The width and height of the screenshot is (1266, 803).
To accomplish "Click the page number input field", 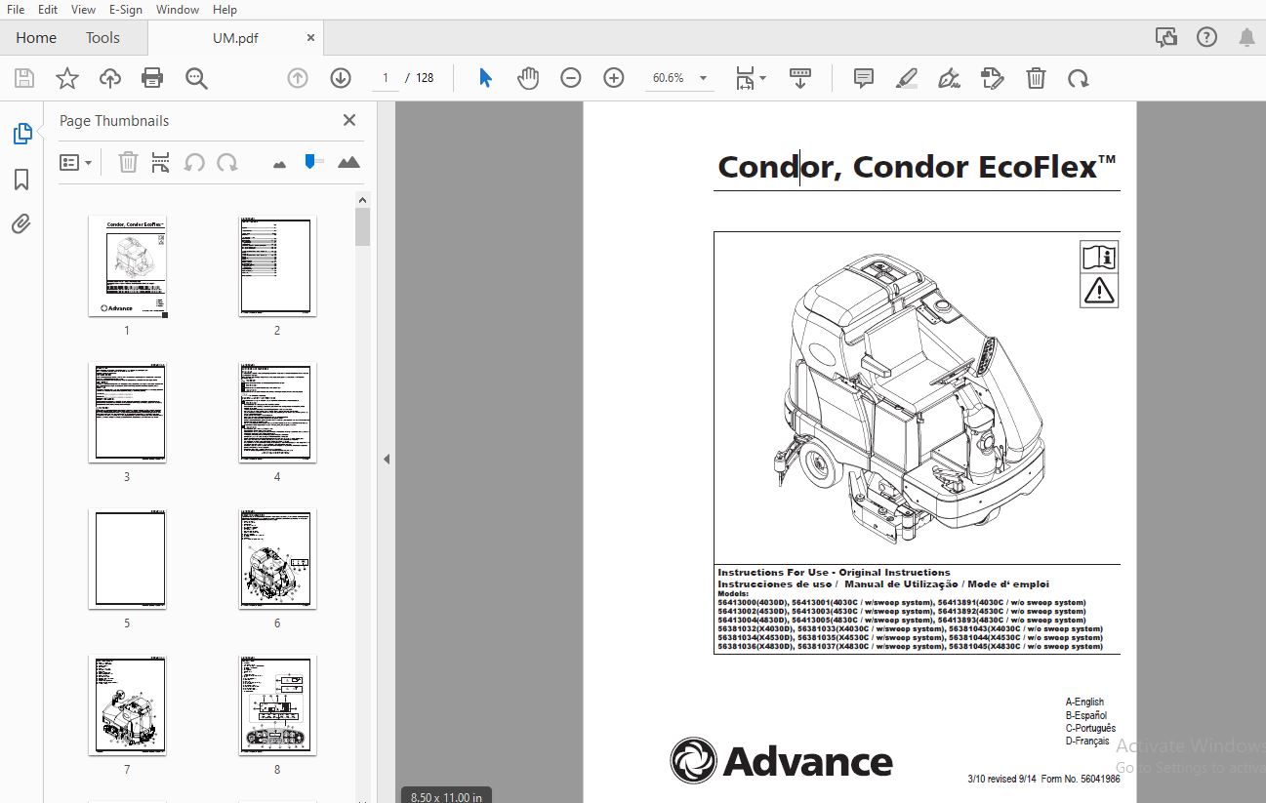I will click(386, 78).
